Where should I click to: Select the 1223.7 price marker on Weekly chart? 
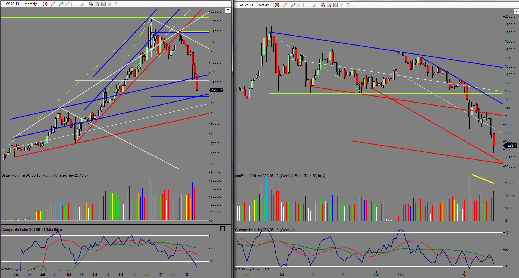(510, 146)
